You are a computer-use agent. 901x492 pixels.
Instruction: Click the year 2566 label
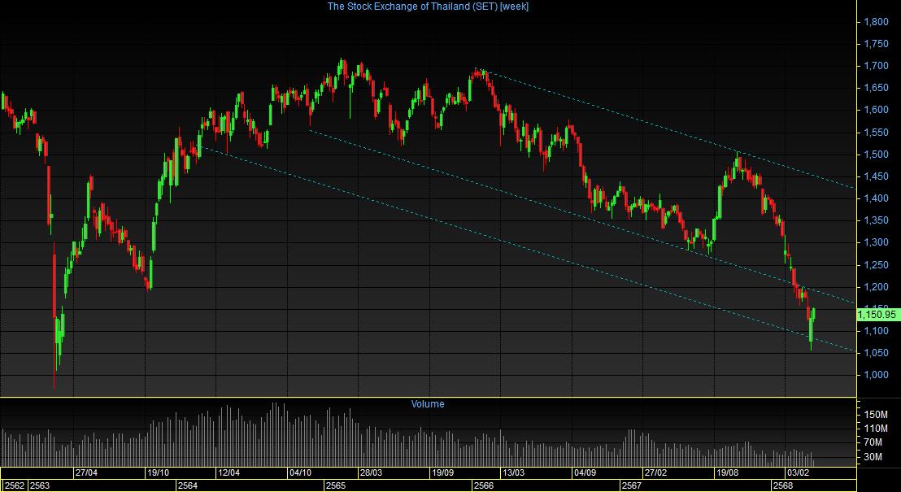[483, 485]
